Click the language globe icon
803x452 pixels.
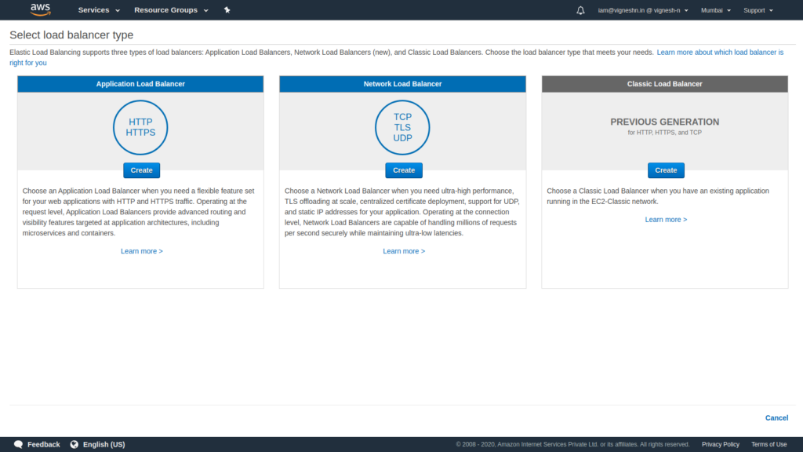[x=74, y=444]
